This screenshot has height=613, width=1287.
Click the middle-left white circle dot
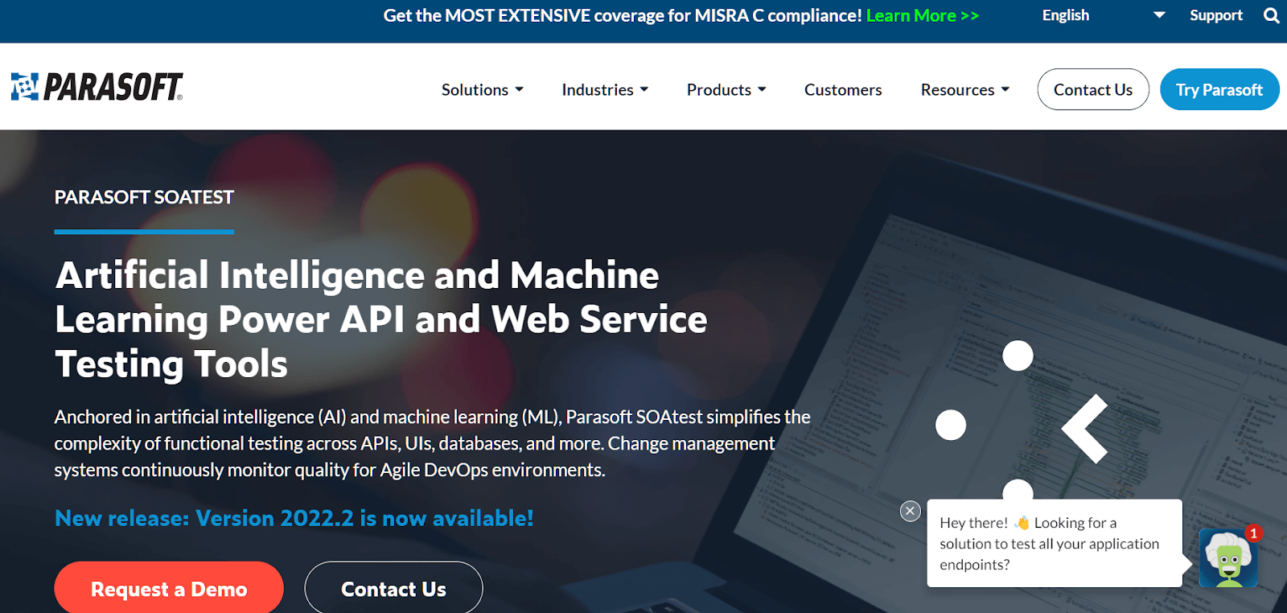click(951, 425)
